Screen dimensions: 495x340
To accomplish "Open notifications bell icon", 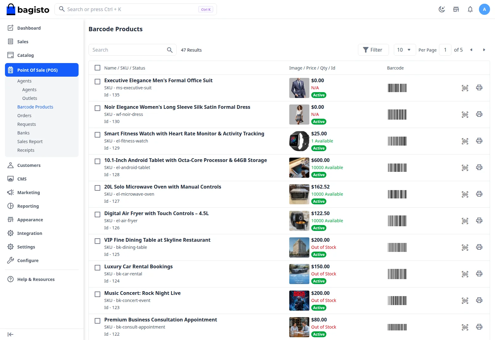I will pyautogui.click(x=470, y=9).
